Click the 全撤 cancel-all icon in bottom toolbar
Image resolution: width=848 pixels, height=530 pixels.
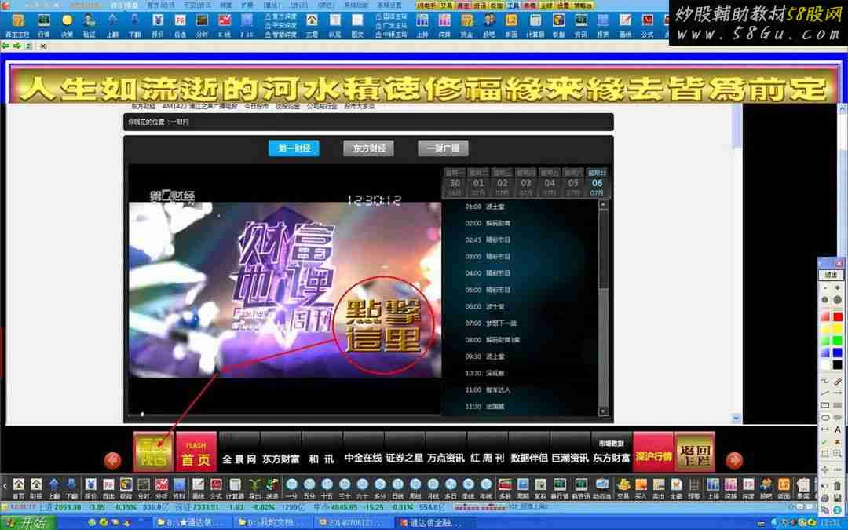[x=677, y=488]
